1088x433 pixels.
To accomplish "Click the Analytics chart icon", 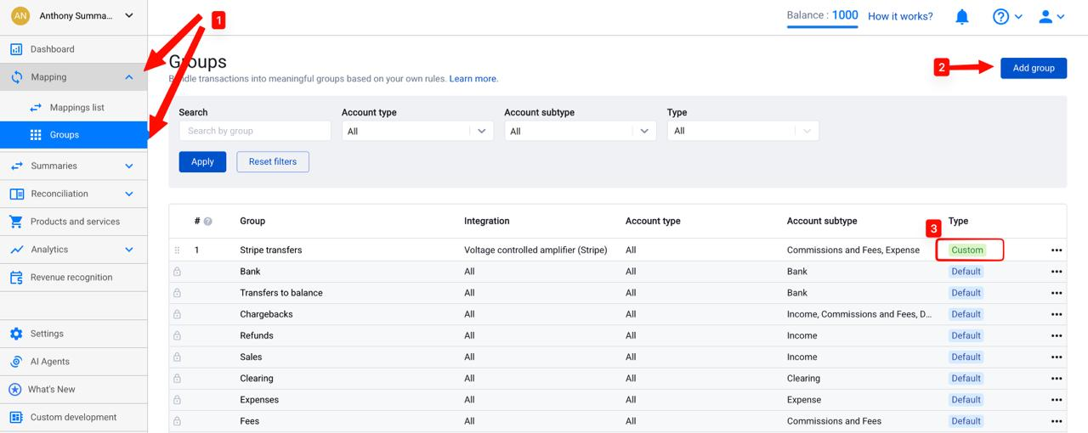I will [x=16, y=250].
